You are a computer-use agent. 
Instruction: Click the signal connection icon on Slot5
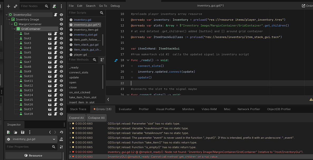[50, 52]
